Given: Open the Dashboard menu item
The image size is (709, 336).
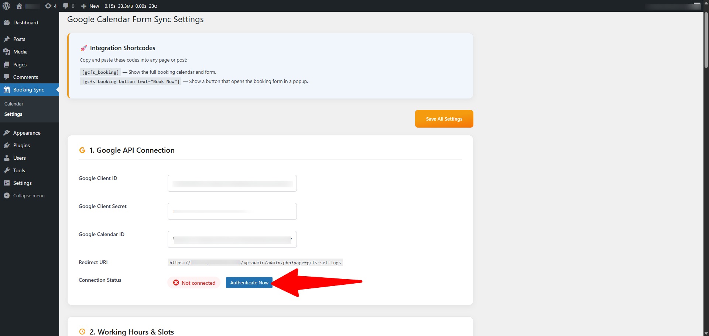Looking at the screenshot, I should (x=30, y=22).
